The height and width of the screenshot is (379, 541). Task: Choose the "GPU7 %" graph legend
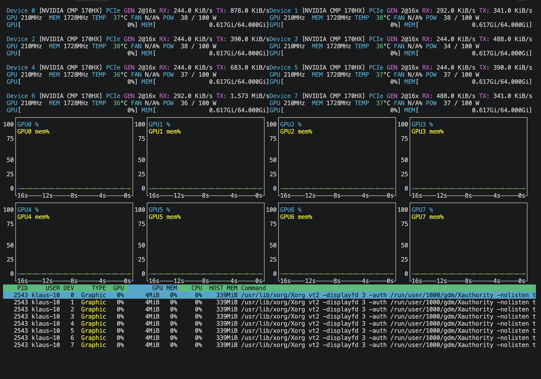tap(422, 210)
